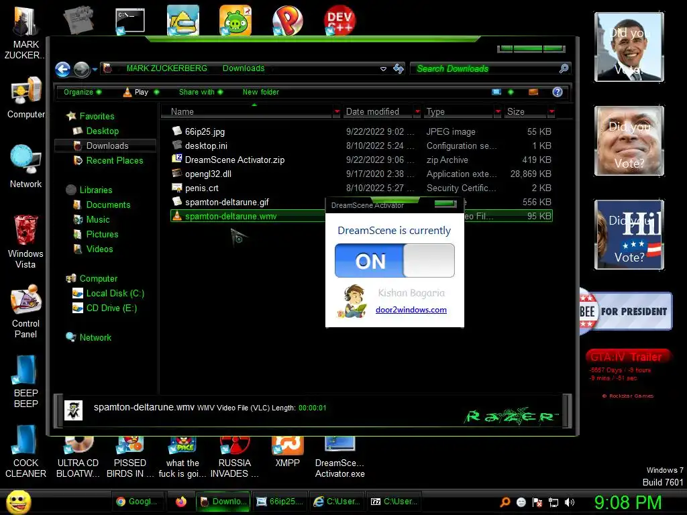Change view using the views icon
This screenshot has width=687, height=515.
pos(496,92)
